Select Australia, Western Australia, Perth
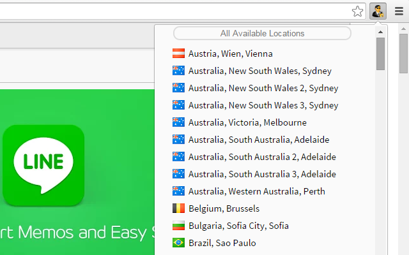The image size is (409, 255). 257,191
